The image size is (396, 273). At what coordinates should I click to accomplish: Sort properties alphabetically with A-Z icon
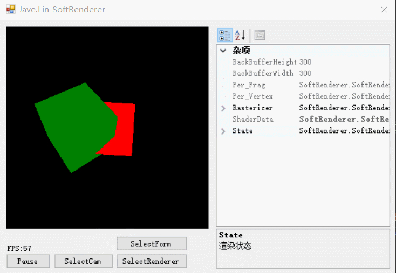[240, 36]
